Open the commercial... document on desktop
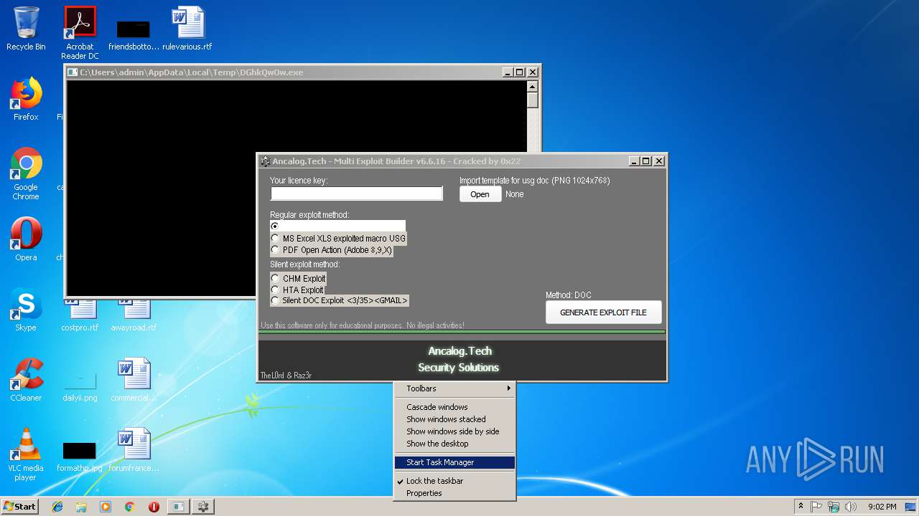The height and width of the screenshot is (516, 919). tap(134, 380)
